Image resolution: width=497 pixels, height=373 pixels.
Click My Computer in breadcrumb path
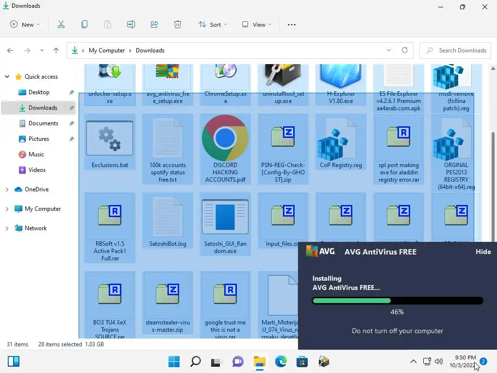107,51
